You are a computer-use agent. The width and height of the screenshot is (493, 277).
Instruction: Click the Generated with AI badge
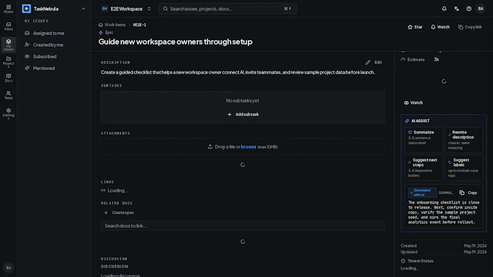click(x=422, y=193)
